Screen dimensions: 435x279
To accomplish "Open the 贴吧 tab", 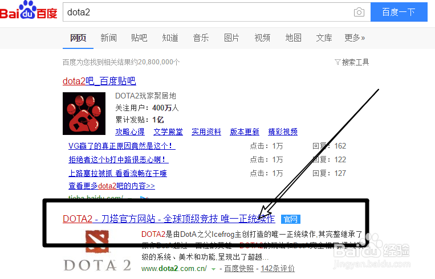I will pos(139,38).
